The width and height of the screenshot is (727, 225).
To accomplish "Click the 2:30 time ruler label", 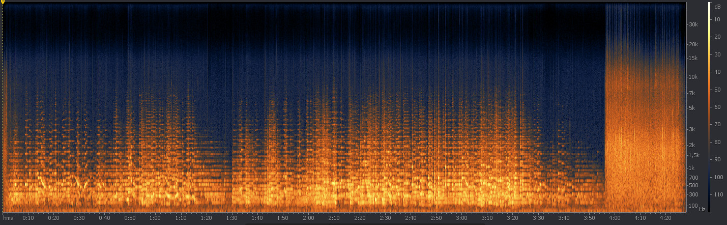I will click(385, 218).
